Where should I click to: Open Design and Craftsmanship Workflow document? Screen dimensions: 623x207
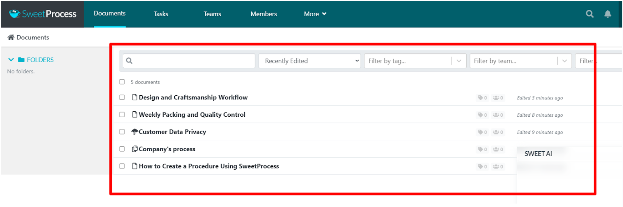193,97
